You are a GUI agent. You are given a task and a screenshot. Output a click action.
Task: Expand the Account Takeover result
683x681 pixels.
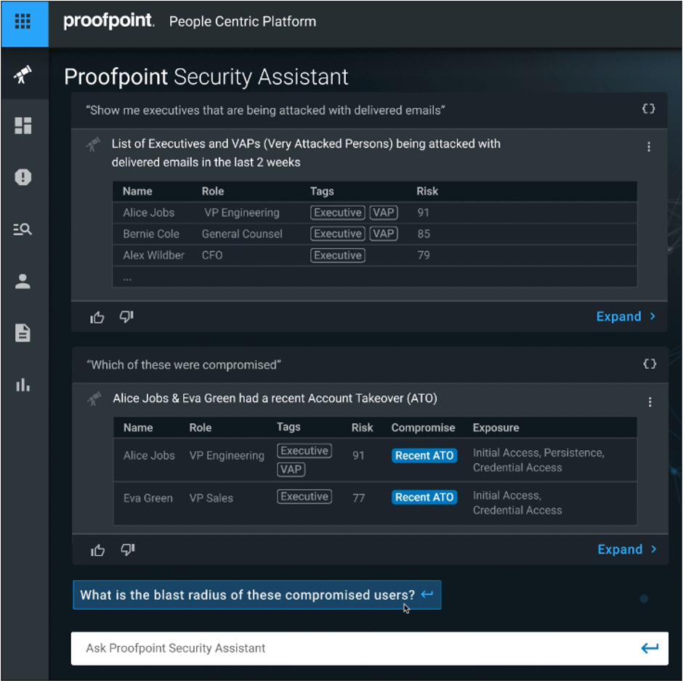tap(627, 549)
